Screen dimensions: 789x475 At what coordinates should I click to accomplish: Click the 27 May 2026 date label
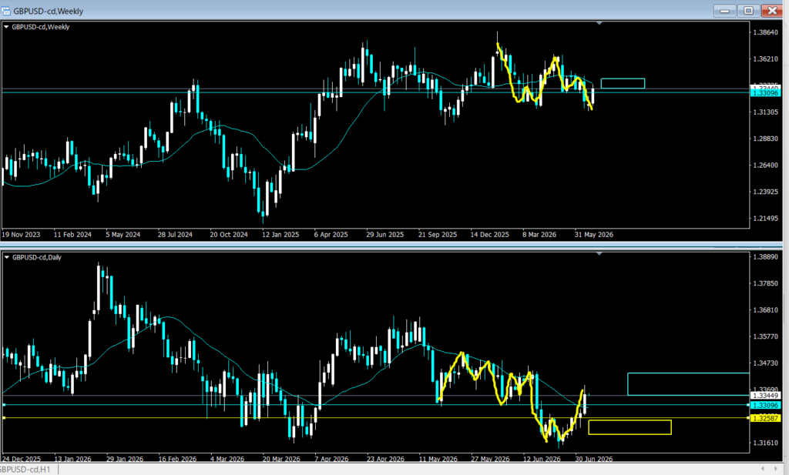click(490, 459)
